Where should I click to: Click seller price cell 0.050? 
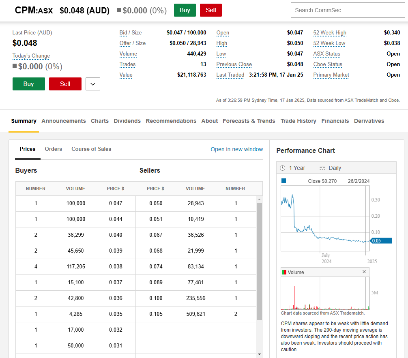coord(156,204)
